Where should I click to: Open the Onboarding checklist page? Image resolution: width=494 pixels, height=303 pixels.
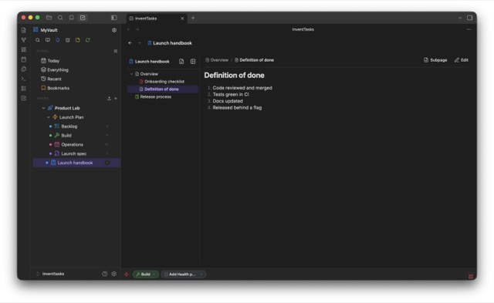click(x=162, y=82)
